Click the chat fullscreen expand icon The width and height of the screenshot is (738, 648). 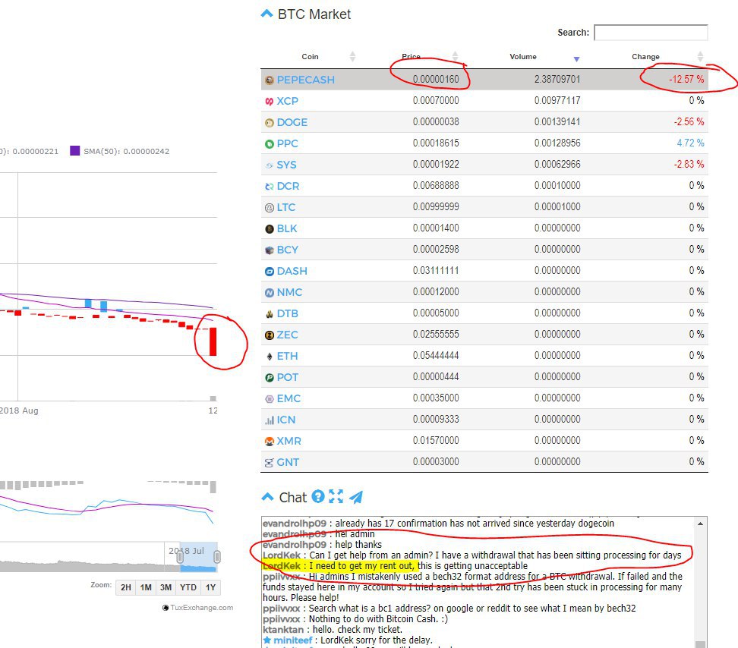point(336,496)
